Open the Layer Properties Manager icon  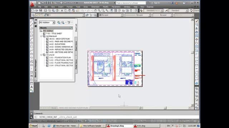33,15
